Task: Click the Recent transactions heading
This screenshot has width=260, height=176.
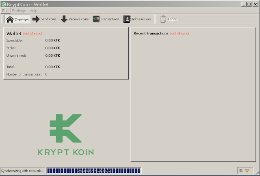Action: [151, 33]
